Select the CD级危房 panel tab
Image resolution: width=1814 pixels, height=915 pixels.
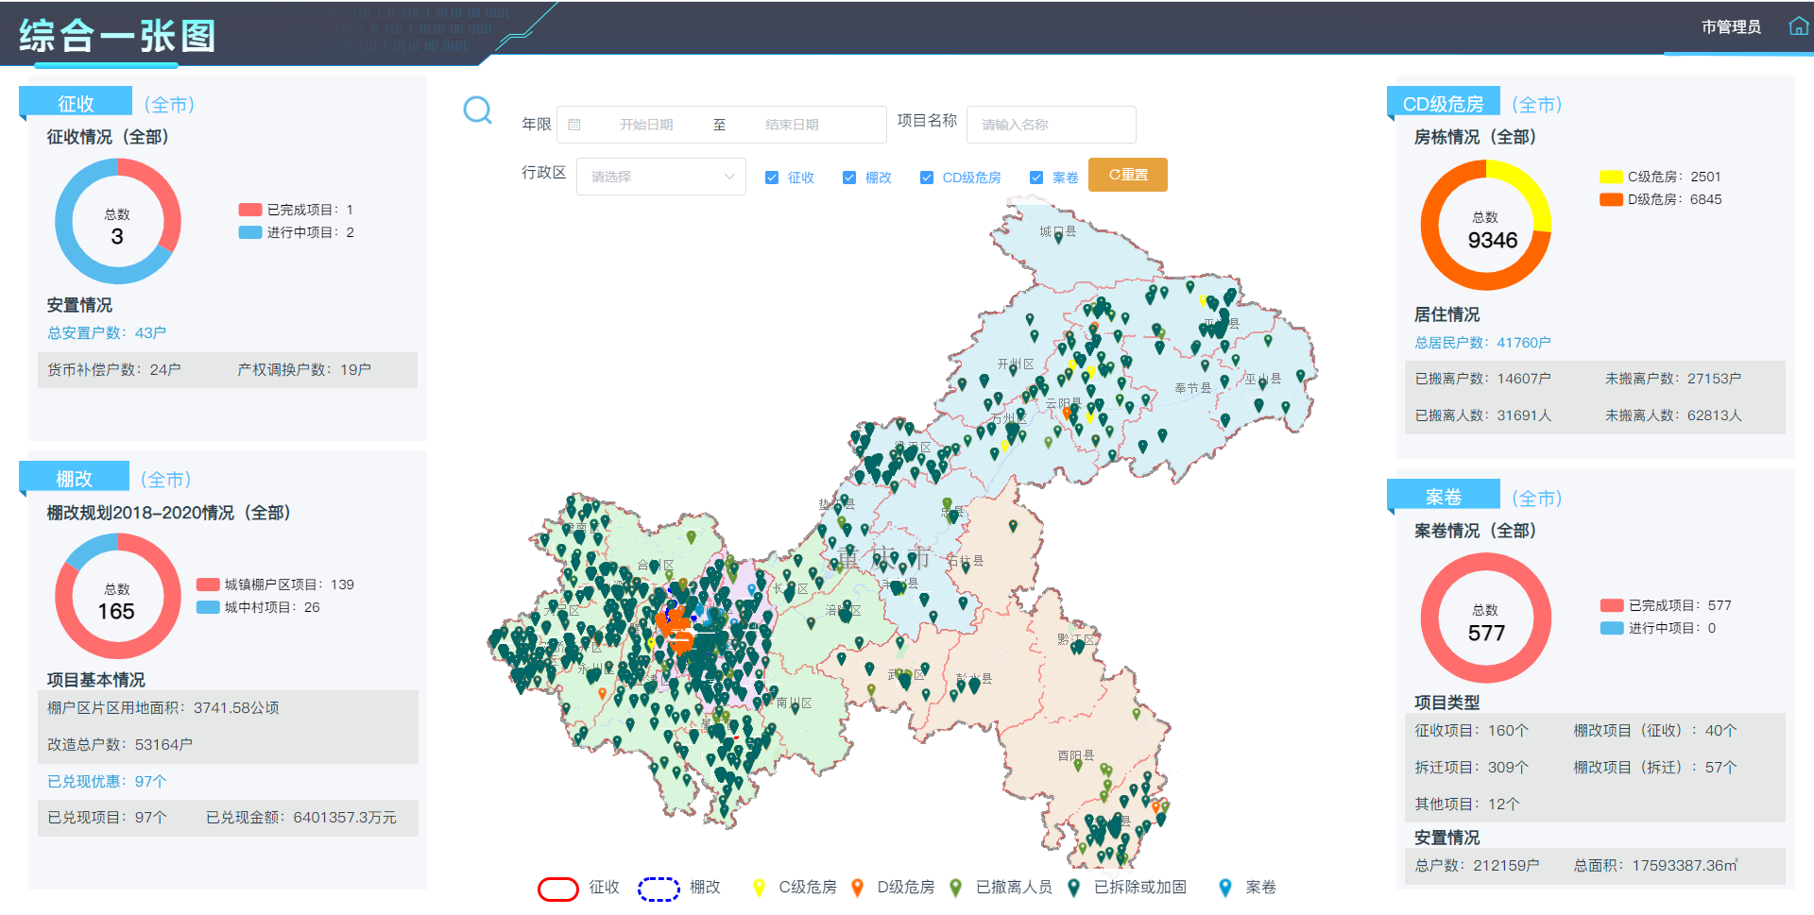coord(1443,103)
